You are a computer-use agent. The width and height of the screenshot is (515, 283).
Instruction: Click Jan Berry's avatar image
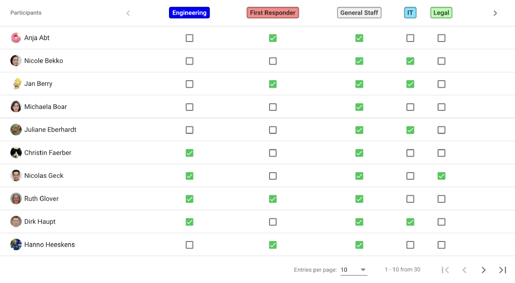(16, 83)
